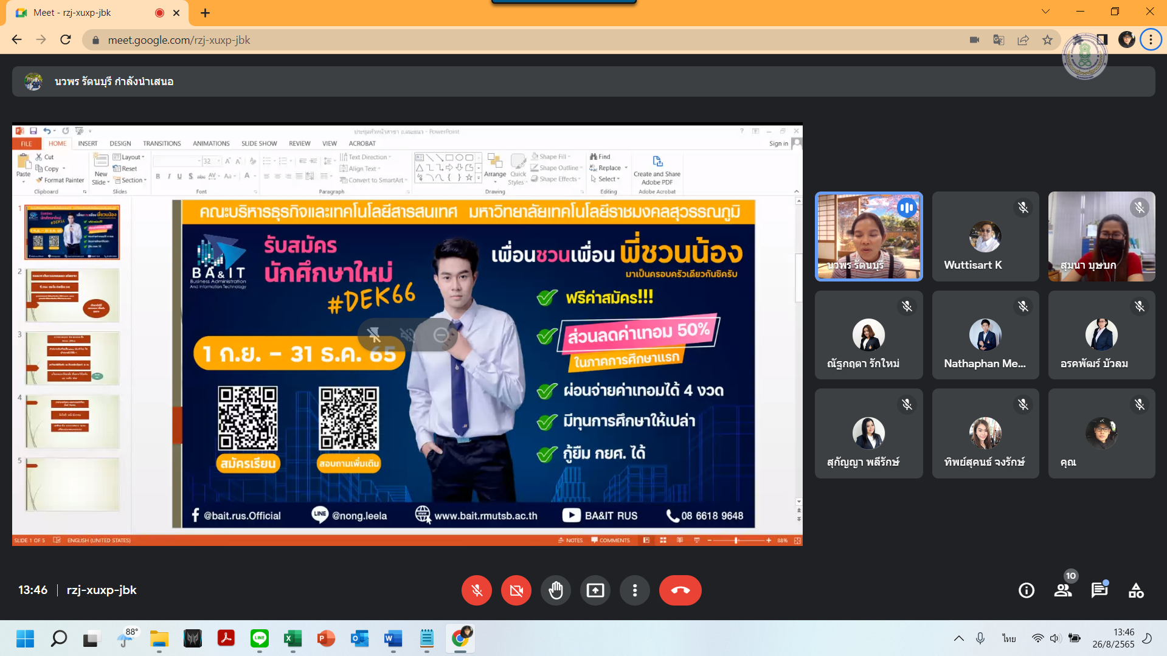Image resolution: width=1167 pixels, height=656 pixels.
Task: Click Create and Share Adobe PDF
Action: [x=657, y=170]
